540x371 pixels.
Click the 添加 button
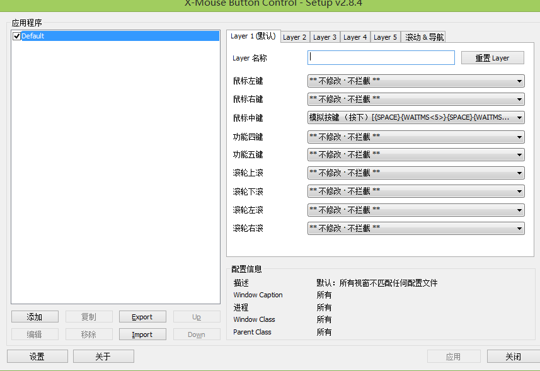point(35,317)
